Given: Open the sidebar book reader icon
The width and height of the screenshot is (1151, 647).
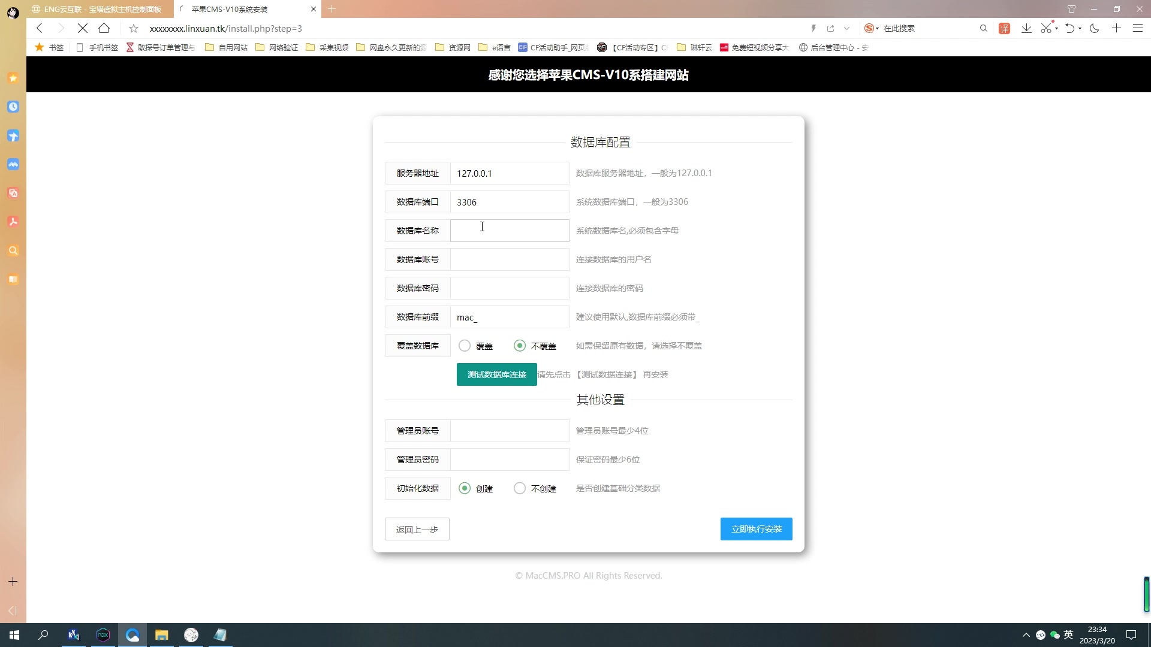Looking at the screenshot, I should (x=13, y=279).
